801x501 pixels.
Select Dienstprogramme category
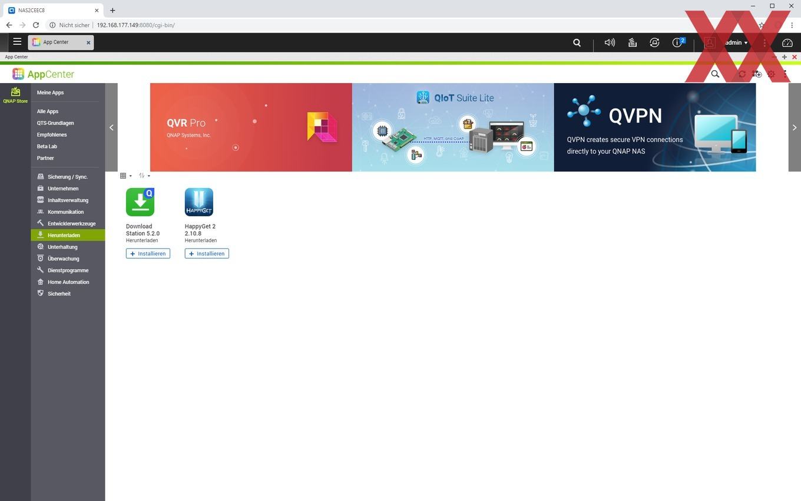pos(68,271)
